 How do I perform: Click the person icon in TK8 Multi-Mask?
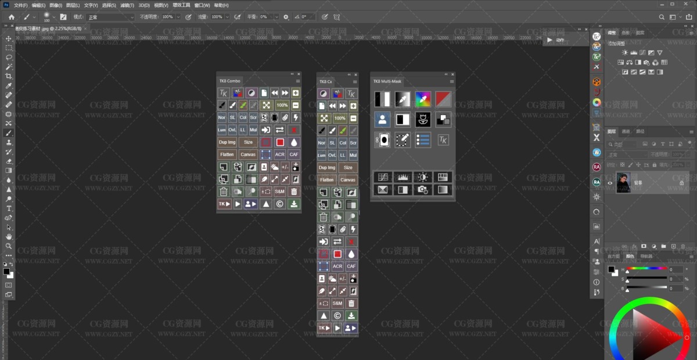pos(382,120)
